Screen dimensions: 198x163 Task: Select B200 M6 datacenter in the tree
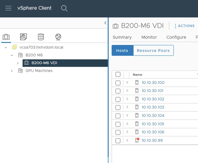(x=34, y=55)
